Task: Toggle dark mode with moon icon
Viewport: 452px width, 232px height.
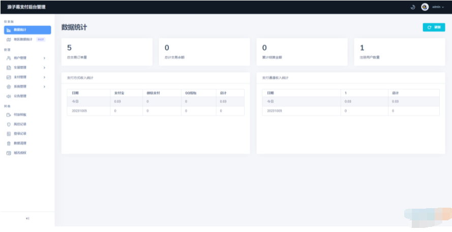Action: click(412, 7)
